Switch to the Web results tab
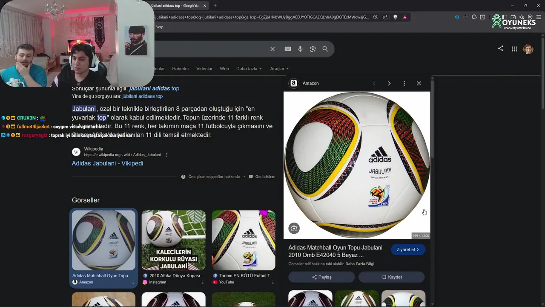Viewport: 545px width, 307px height. (x=224, y=69)
